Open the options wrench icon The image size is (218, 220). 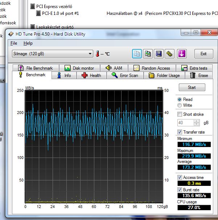pos(169,54)
